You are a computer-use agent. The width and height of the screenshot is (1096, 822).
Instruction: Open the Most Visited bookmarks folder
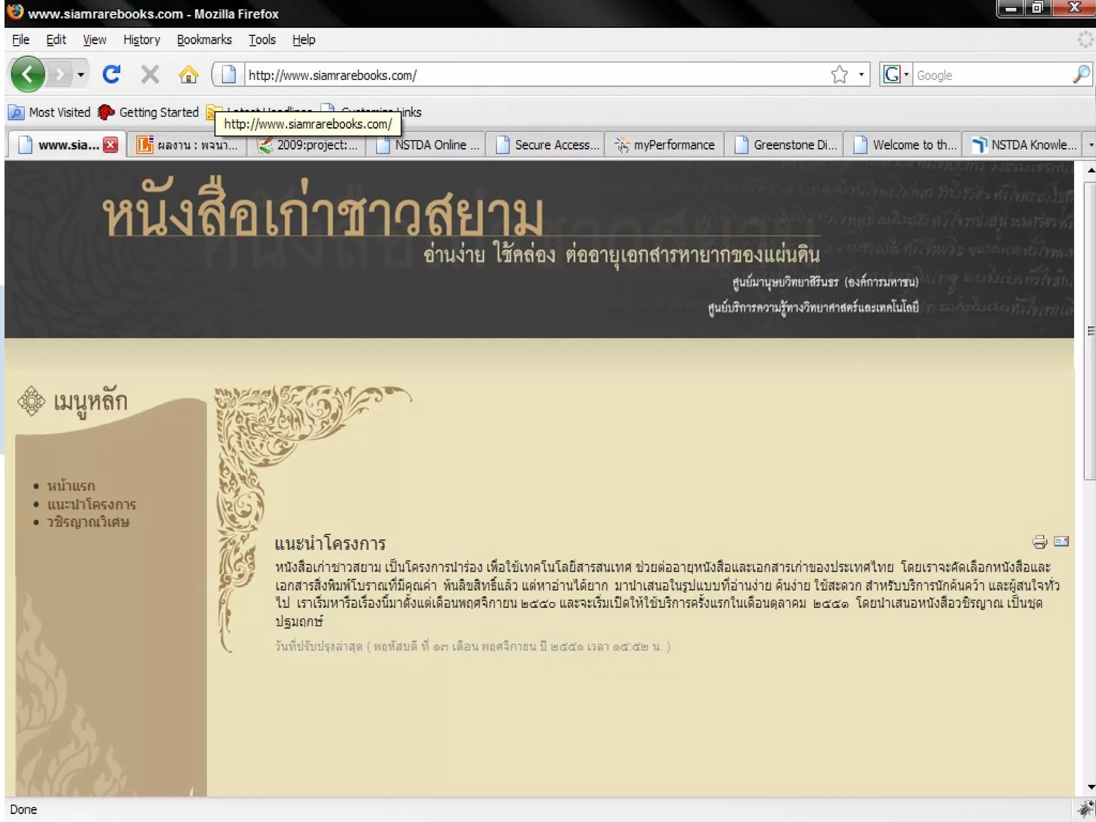point(50,112)
